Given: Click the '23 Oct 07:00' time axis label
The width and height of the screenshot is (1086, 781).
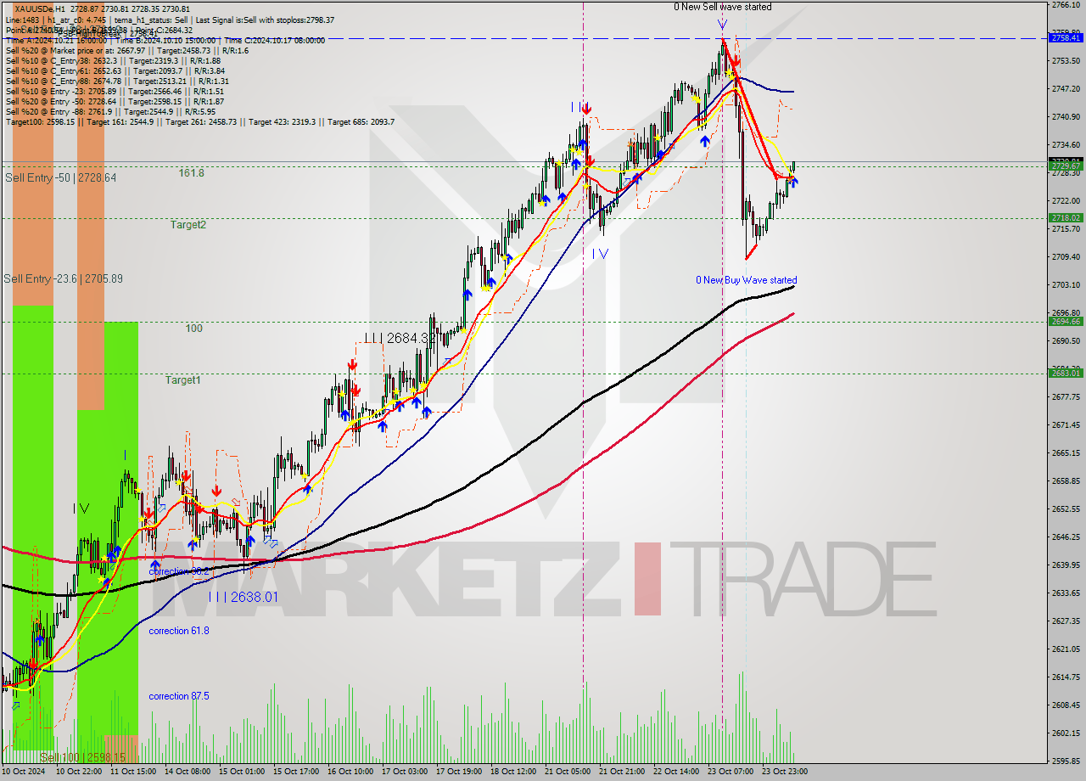Looking at the screenshot, I should click(730, 772).
